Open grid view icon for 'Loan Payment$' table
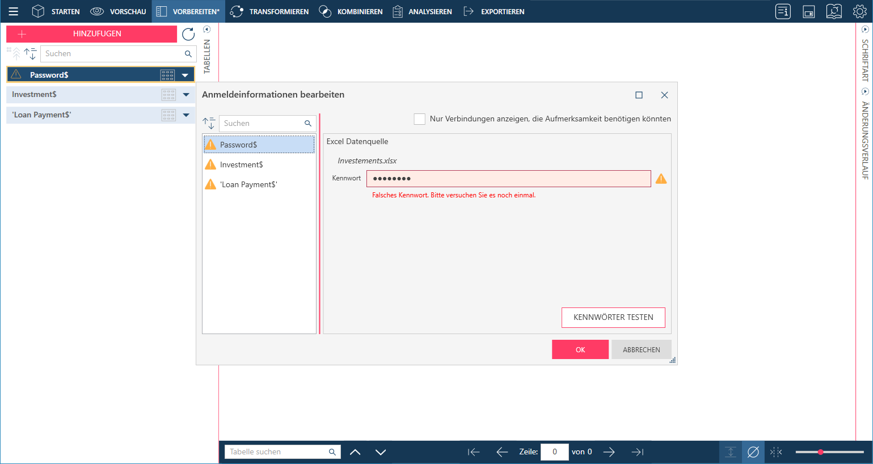Image resolution: width=873 pixels, height=464 pixels. 168,115
